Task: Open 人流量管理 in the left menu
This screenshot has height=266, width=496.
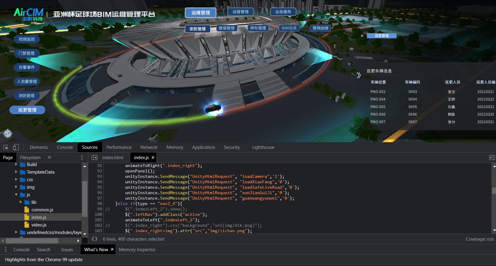Action: (27, 82)
